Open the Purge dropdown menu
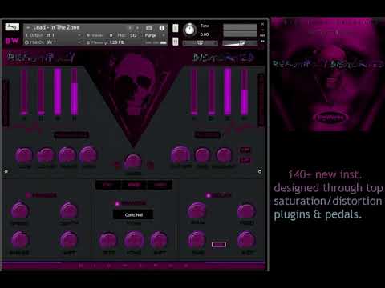 point(155,35)
